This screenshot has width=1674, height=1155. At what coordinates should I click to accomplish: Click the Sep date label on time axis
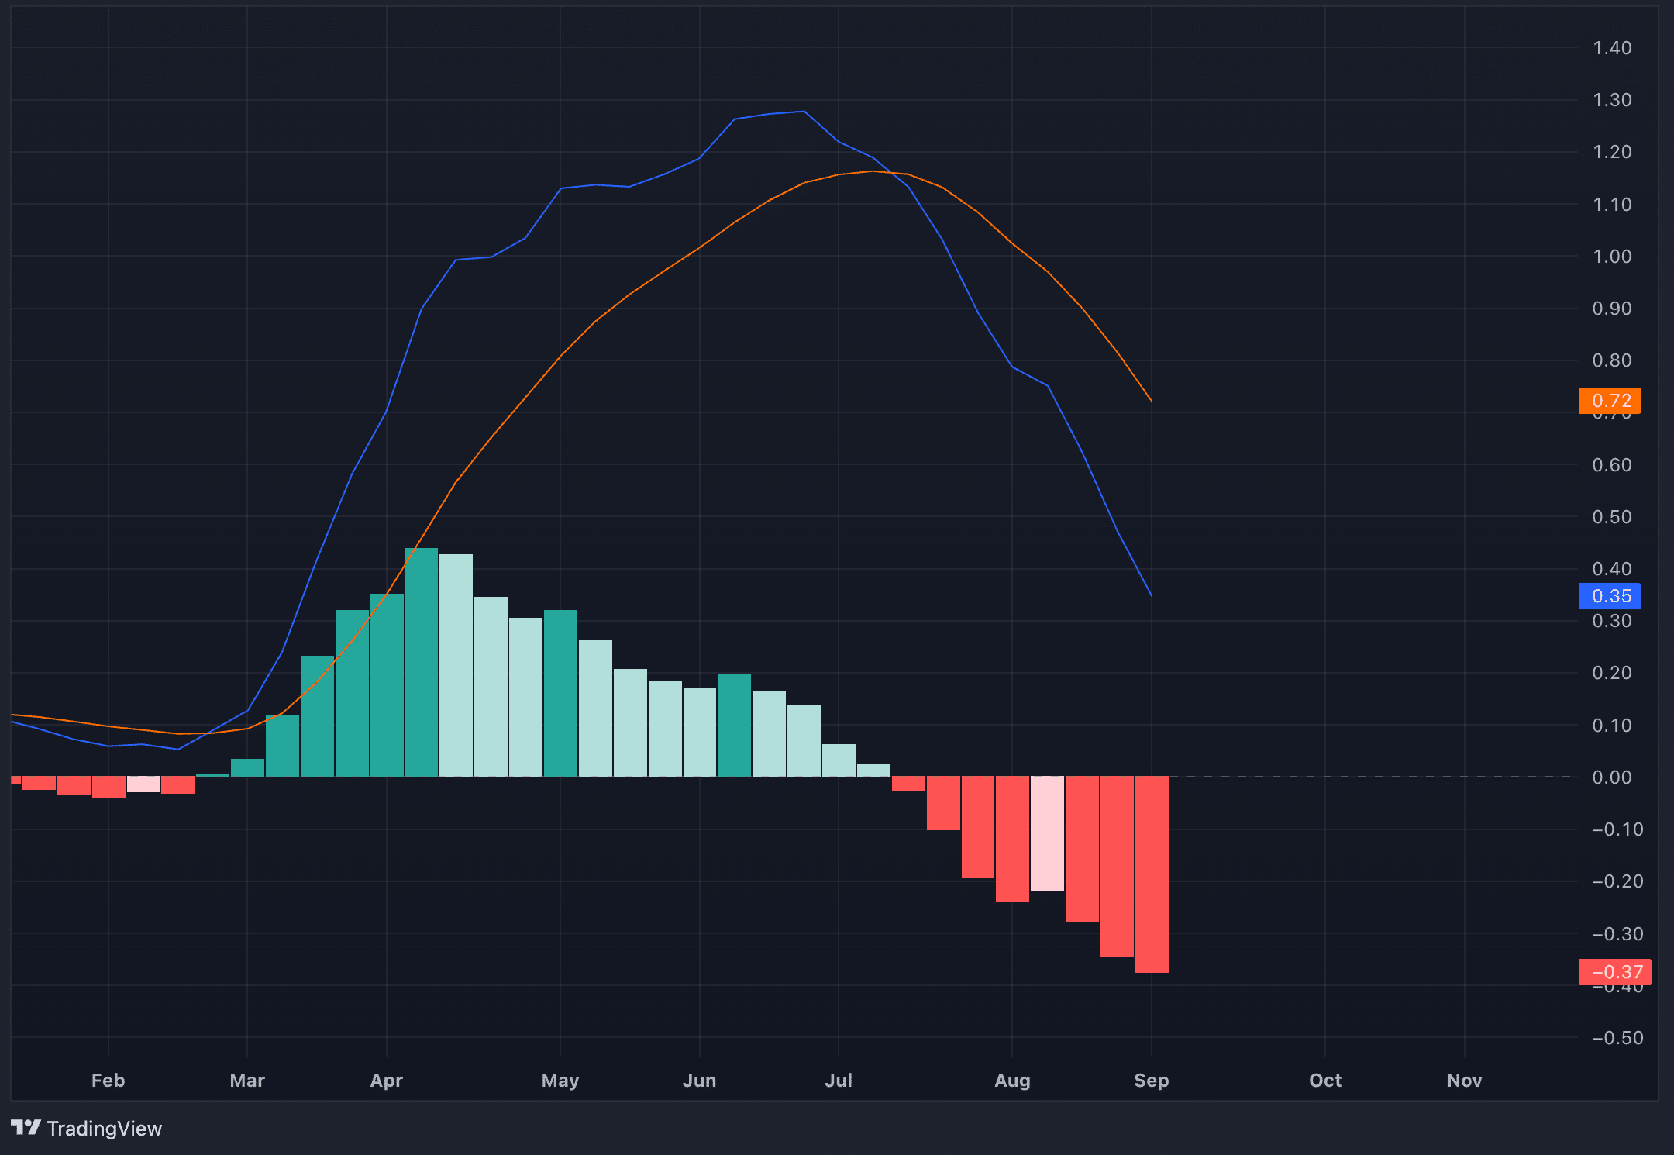point(1152,1081)
